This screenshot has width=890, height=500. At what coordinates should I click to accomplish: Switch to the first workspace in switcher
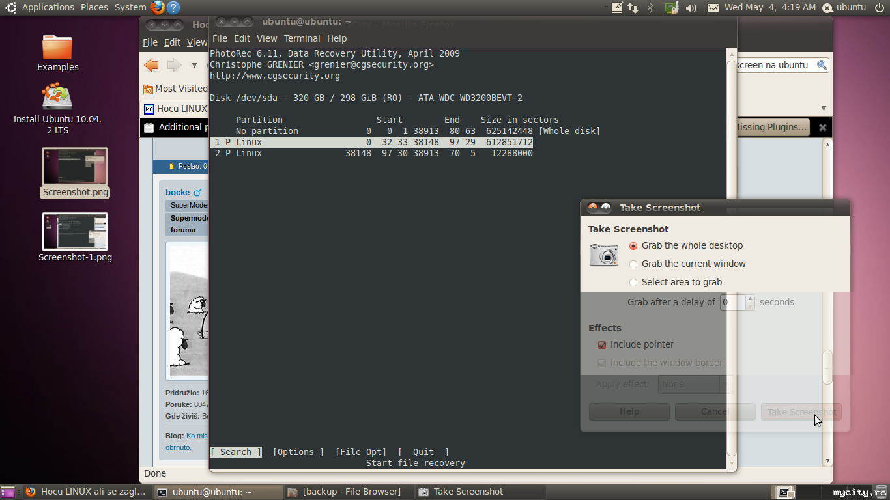pos(784,492)
